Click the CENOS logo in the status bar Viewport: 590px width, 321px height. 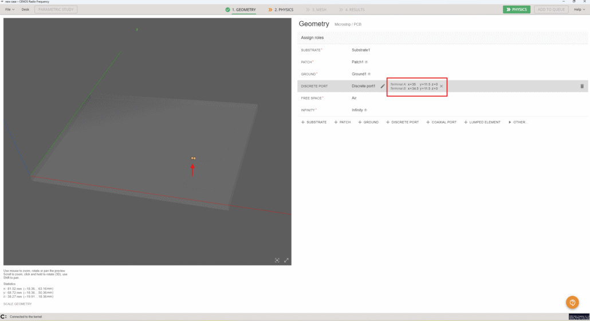pyautogui.click(x=4, y=317)
